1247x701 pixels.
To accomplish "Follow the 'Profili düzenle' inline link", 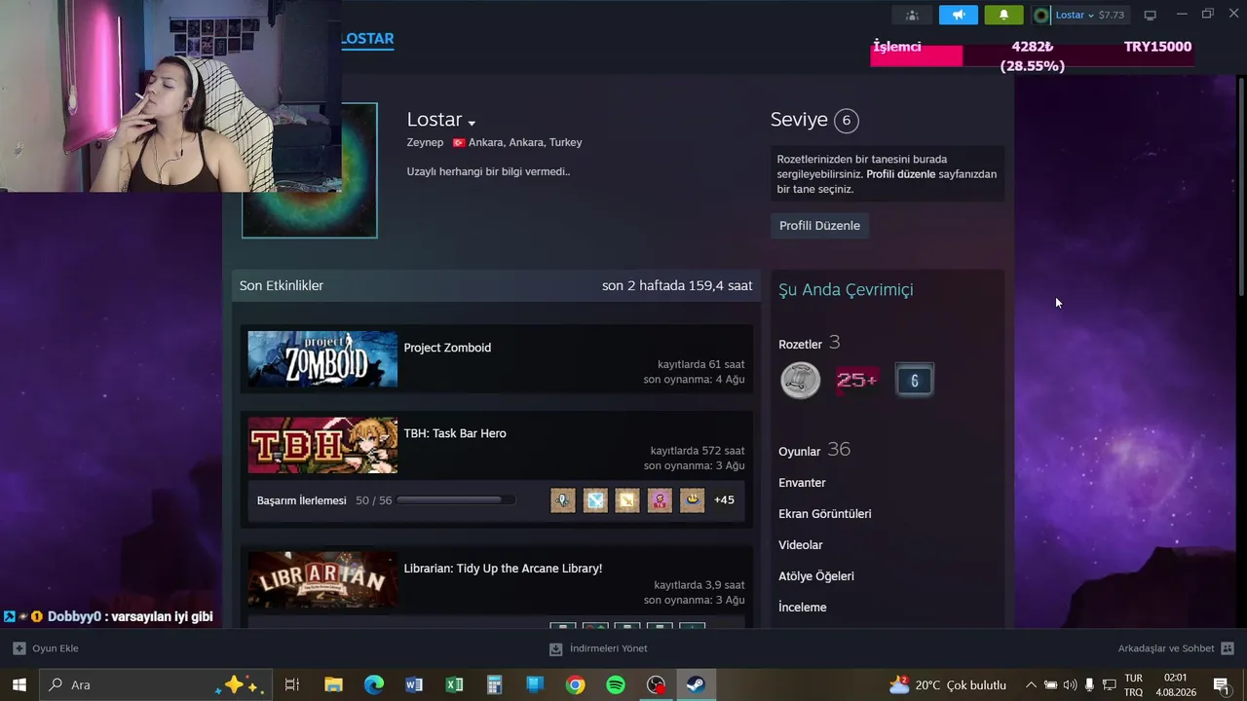I will 900,174.
